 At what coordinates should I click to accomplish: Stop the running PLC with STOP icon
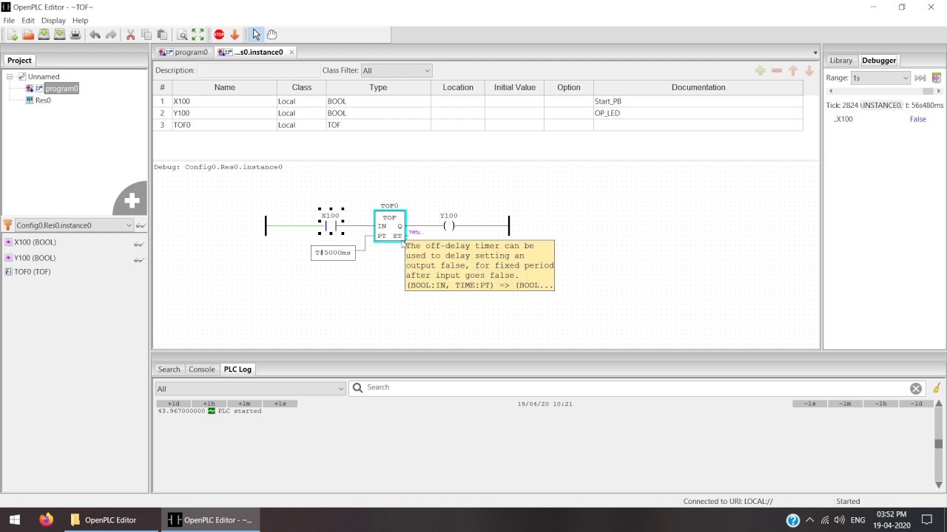[x=219, y=35]
